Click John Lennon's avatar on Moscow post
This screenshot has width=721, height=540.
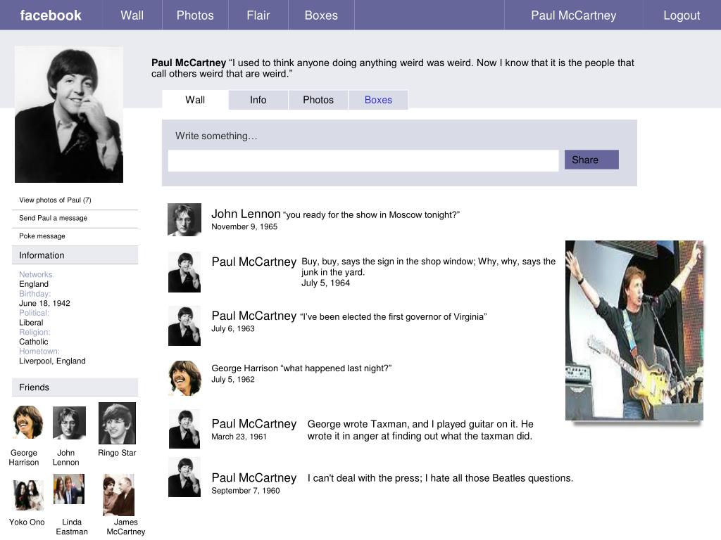coord(184,220)
